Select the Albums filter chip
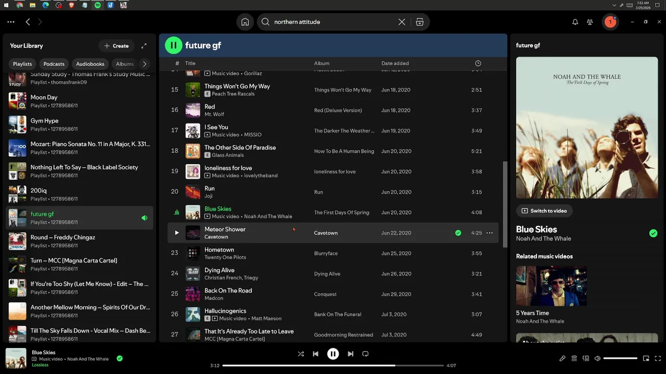This screenshot has width=666, height=374. 125,64
